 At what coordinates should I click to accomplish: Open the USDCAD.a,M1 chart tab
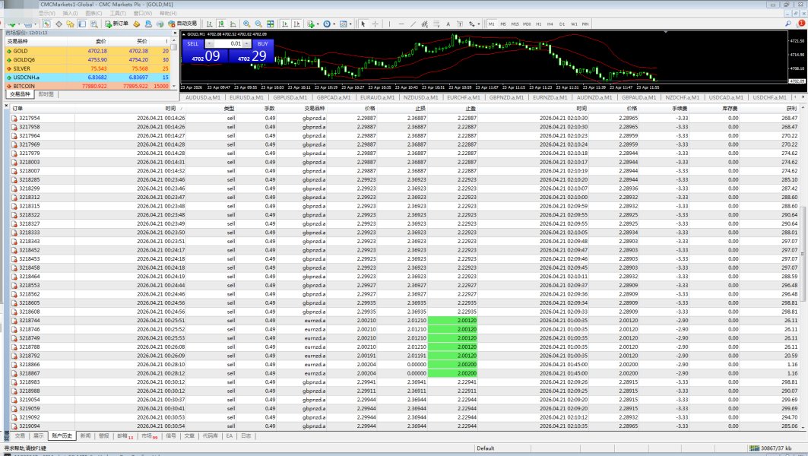pos(726,97)
